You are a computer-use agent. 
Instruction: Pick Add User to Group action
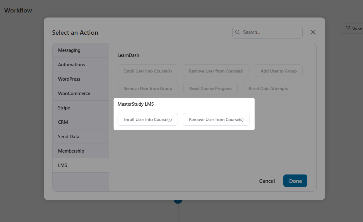(x=279, y=71)
